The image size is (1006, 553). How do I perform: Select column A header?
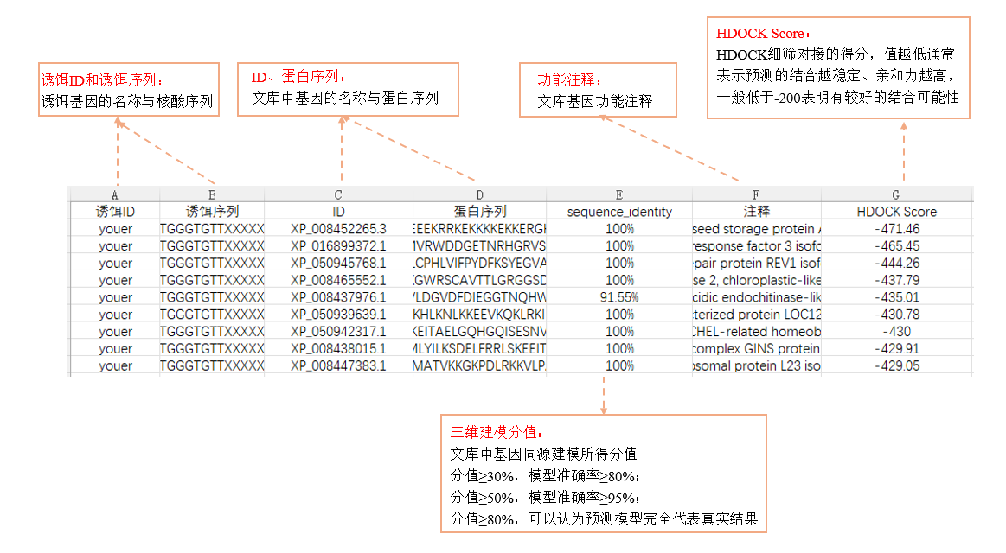pos(114,194)
